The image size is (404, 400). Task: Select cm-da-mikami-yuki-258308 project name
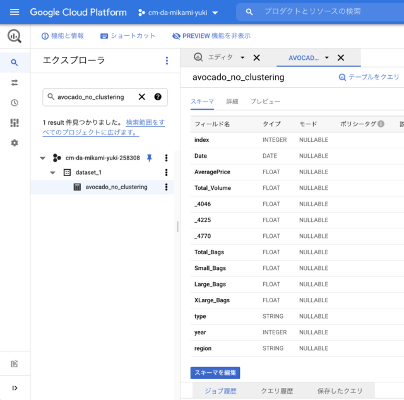(x=102, y=158)
